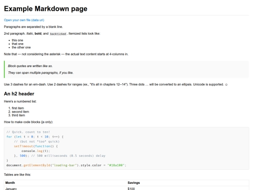Click 'Paragraphs are separated by a blank line.'
The width and height of the screenshot is (254, 190).
click(33, 27)
